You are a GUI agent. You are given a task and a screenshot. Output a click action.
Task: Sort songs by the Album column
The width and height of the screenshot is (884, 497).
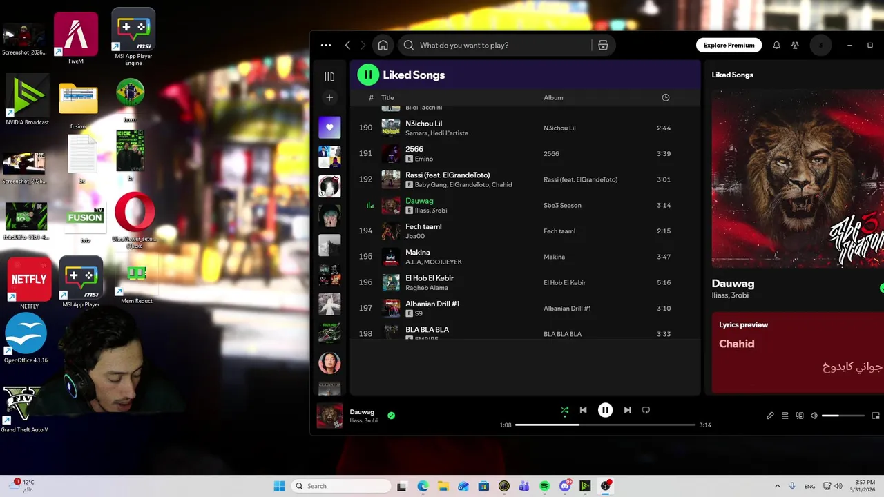point(553,97)
